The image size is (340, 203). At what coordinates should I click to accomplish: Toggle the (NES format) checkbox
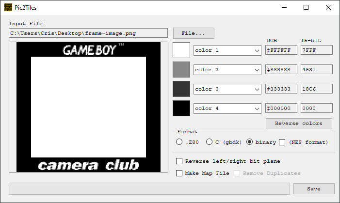tap(282, 142)
